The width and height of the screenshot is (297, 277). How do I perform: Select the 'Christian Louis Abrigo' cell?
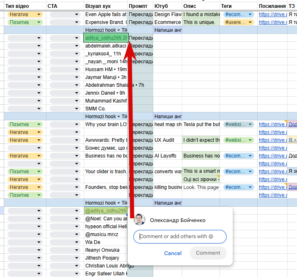(106, 266)
